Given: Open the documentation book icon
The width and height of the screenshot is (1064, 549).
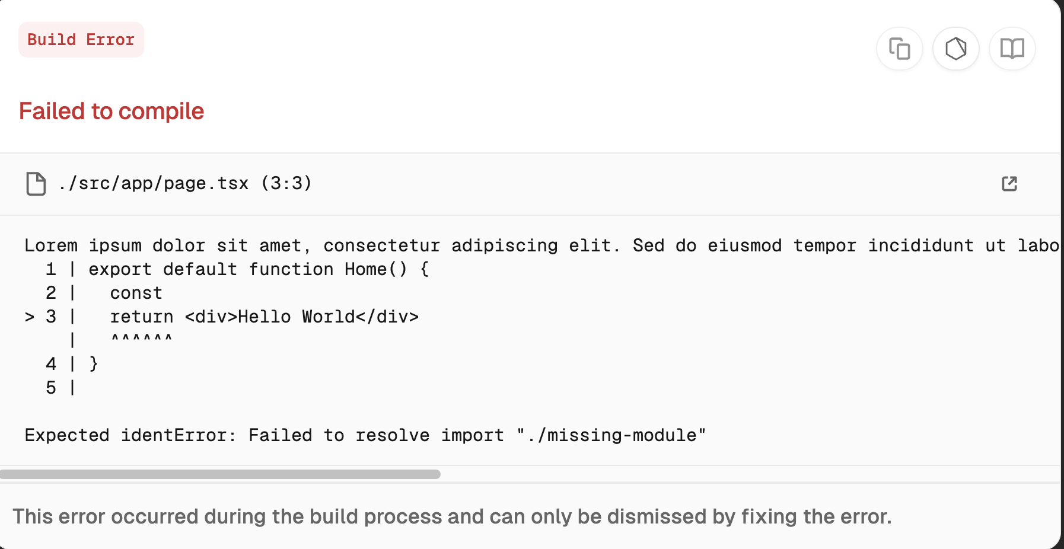Looking at the screenshot, I should [1012, 49].
